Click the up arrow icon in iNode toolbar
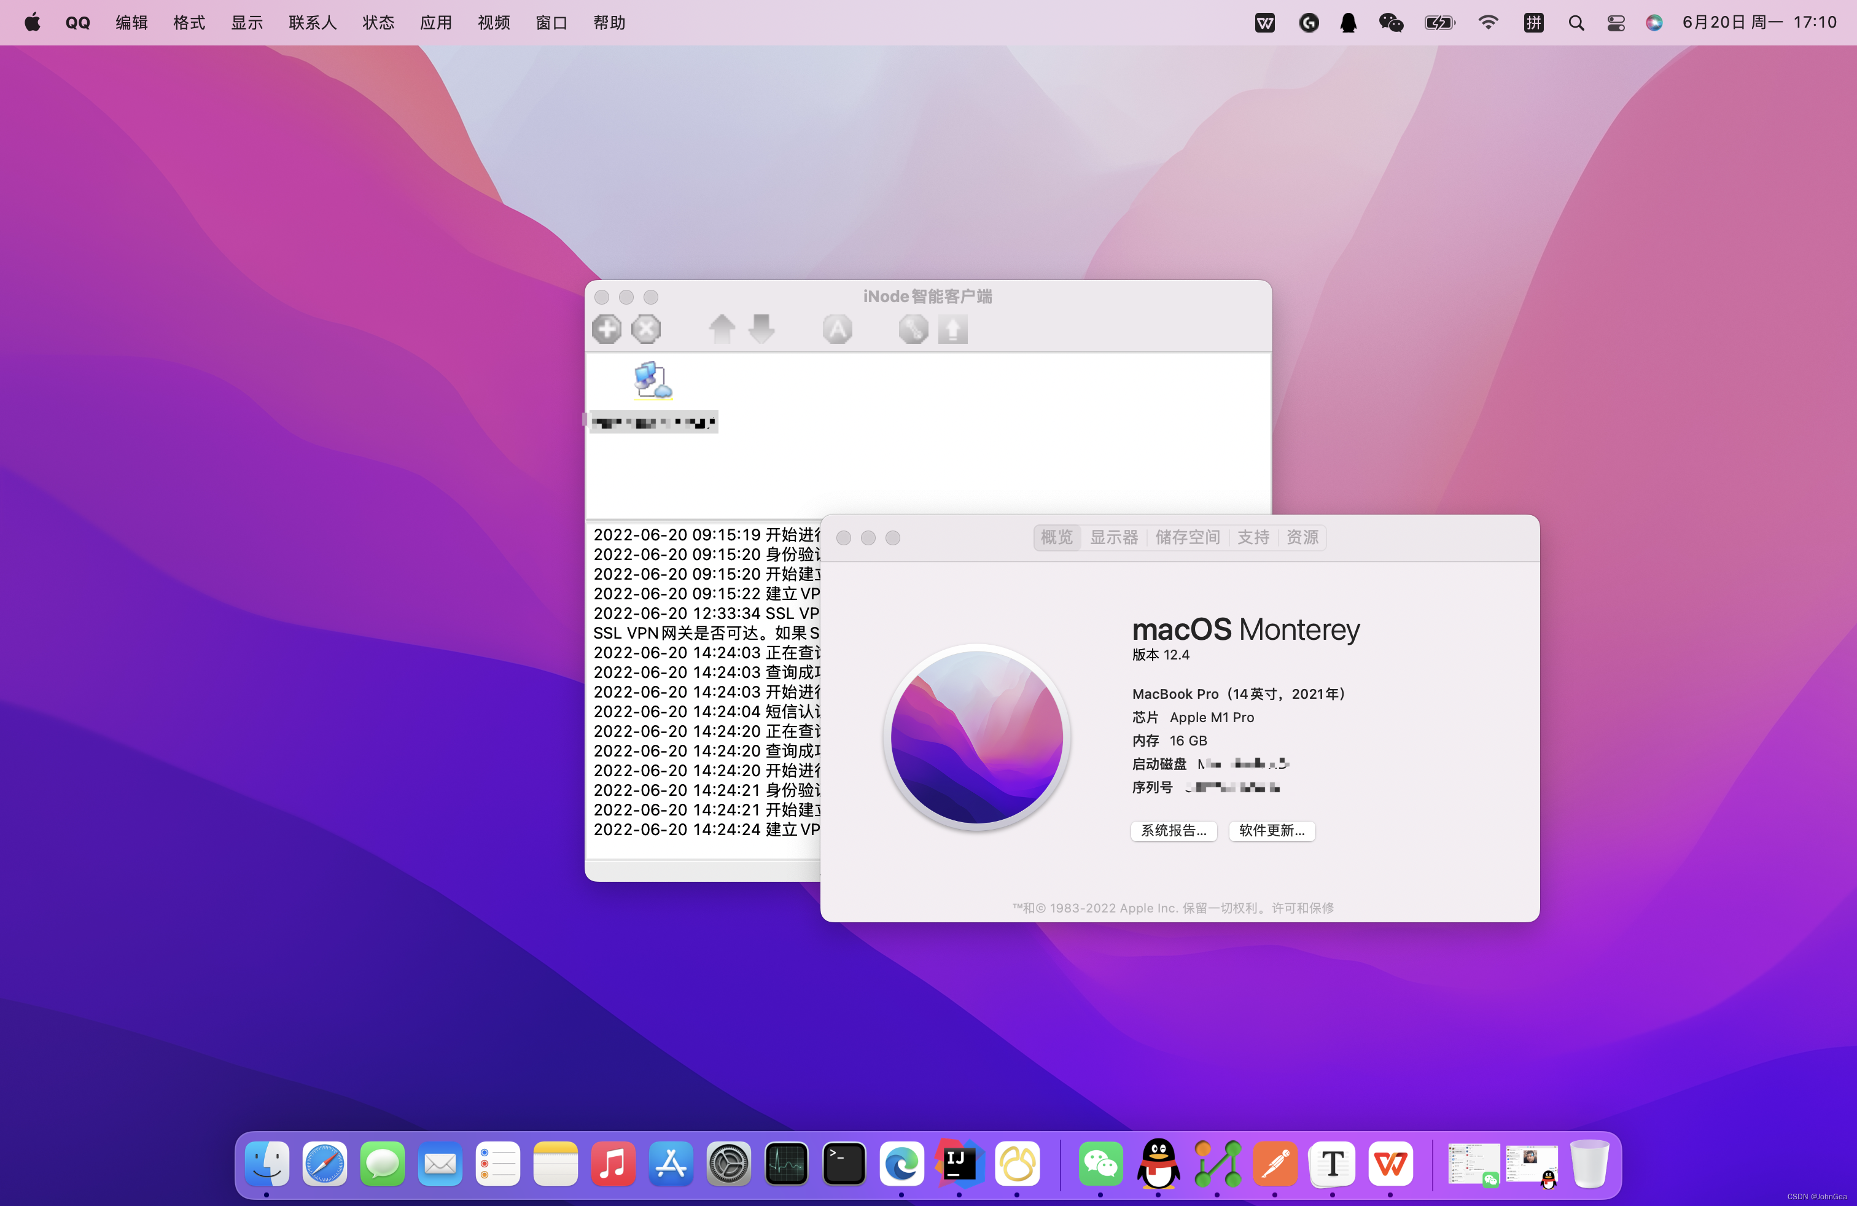This screenshot has height=1206, width=1857. click(722, 329)
